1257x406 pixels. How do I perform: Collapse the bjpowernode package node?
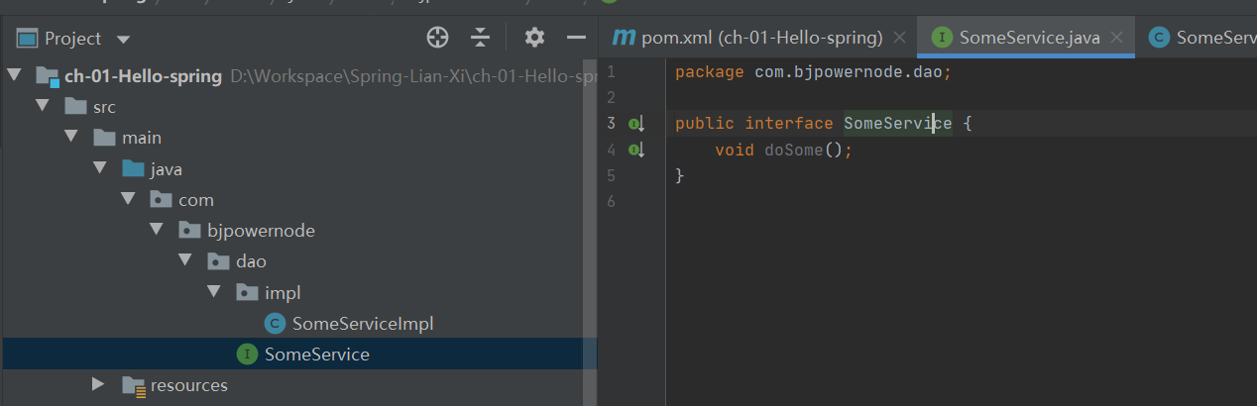pos(157,231)
